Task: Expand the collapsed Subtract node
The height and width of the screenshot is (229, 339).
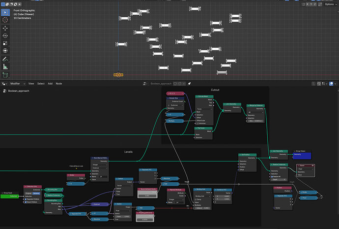Action: (x=93, y=204)
